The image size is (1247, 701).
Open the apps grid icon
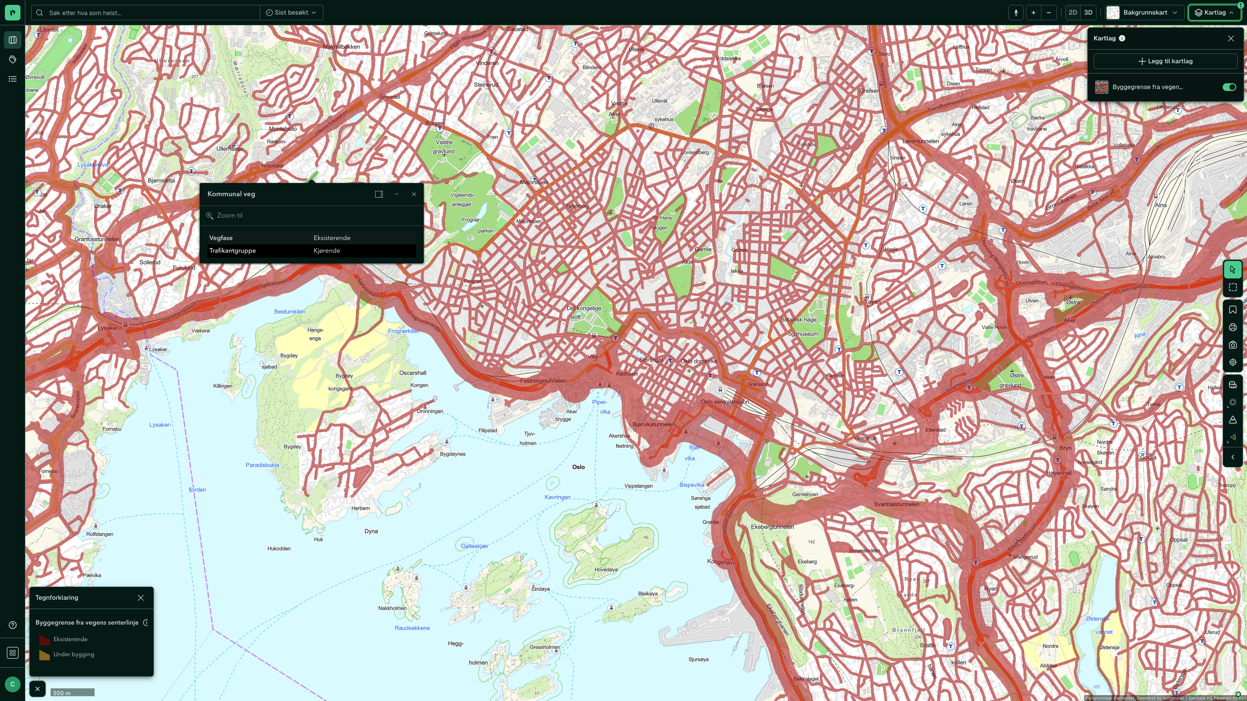pos(13,653)
